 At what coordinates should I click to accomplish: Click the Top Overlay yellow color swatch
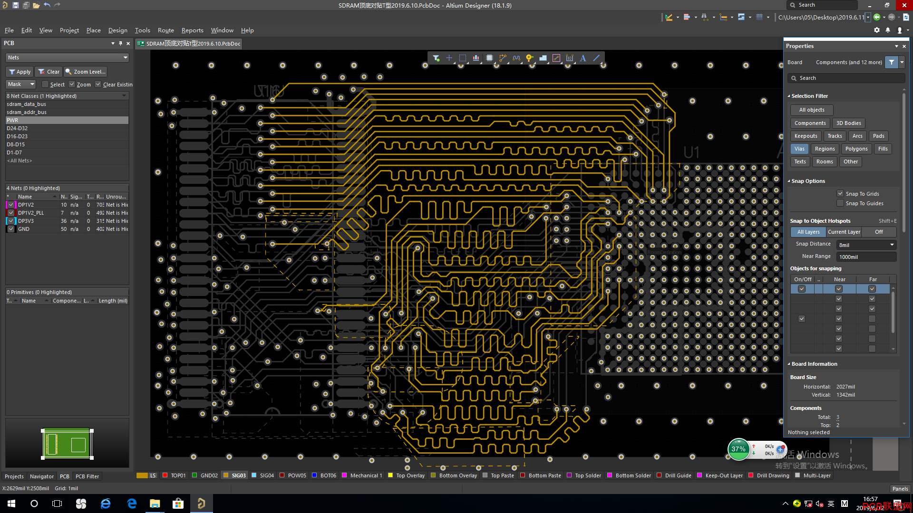(390, 475)
